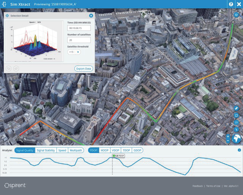Zoom in with the plus button
The width and height of the screenshot is (243, 195).
coord(228,136)
